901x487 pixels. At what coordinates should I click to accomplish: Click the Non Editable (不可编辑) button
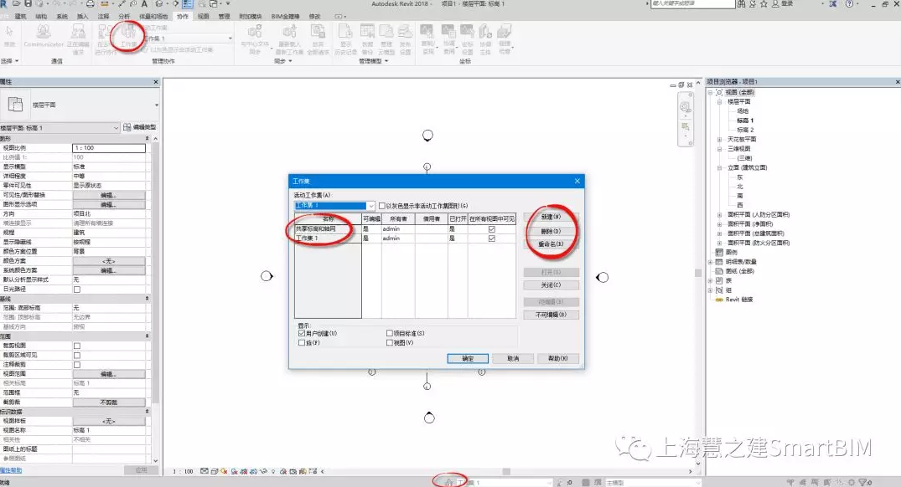pyautogui.click(x=551, y=315)
